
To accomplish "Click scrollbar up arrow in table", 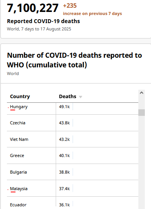I will pos(141,93).
